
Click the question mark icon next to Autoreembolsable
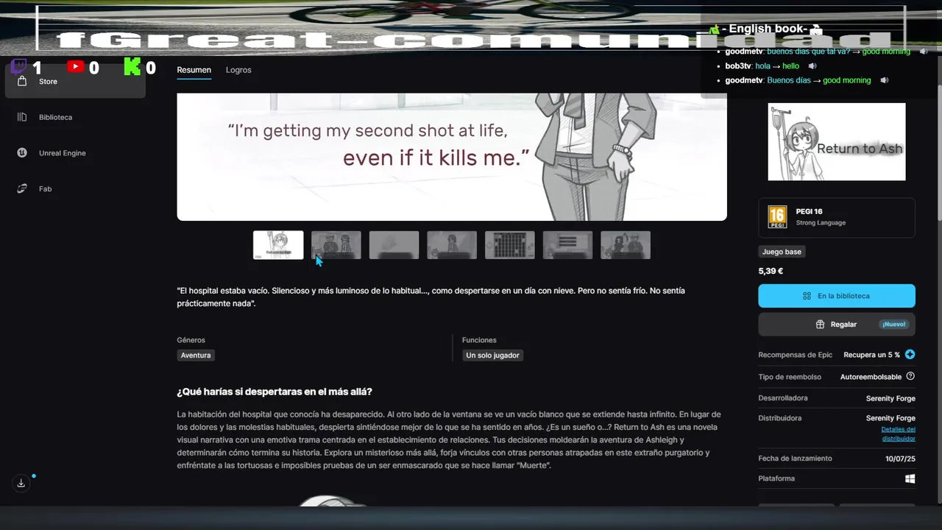910,376
